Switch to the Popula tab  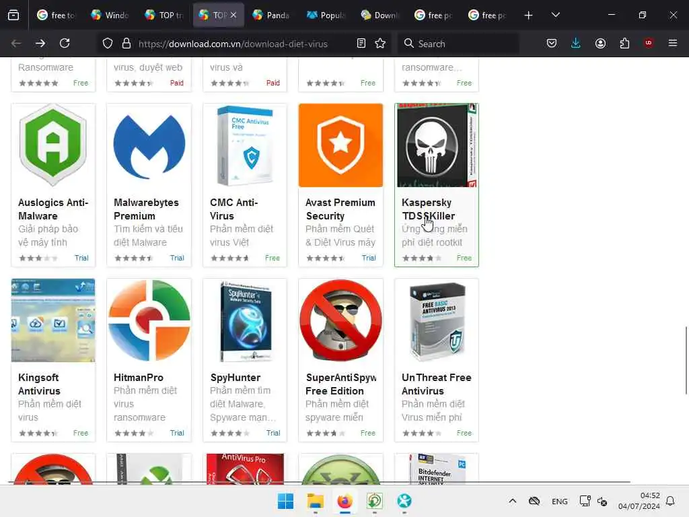(x=326, y=15)
